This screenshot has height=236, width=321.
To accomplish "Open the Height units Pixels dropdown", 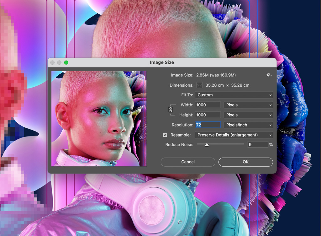I will click(248, 115).
